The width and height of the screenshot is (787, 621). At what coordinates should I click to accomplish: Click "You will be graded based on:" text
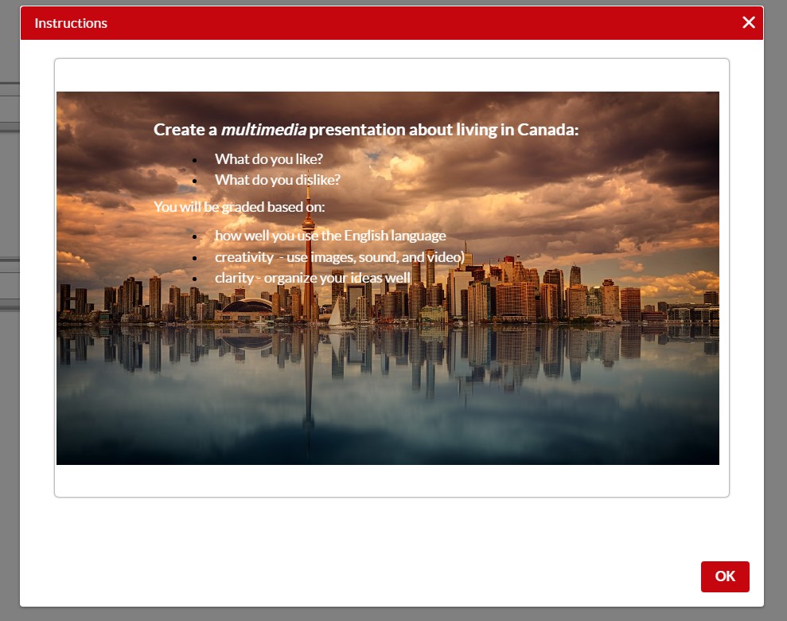click(240, 207)
